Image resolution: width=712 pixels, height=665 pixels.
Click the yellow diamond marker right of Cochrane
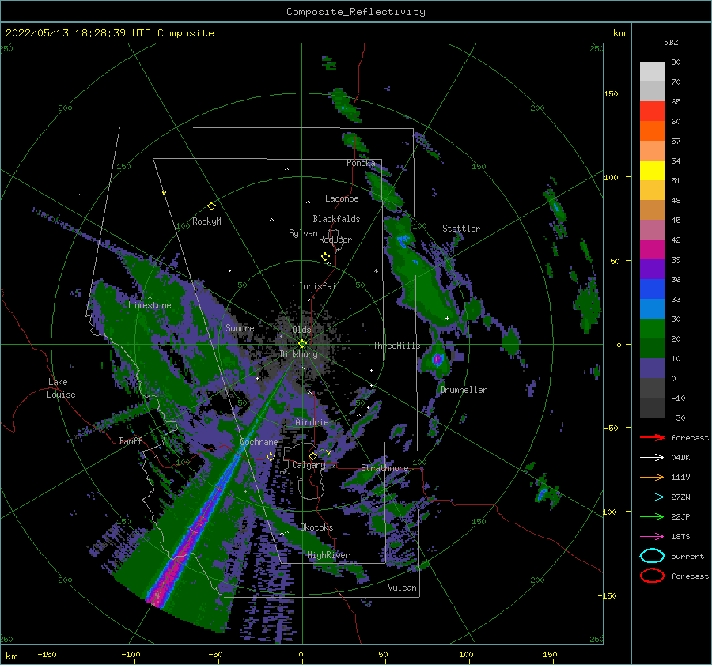point(271,456)
